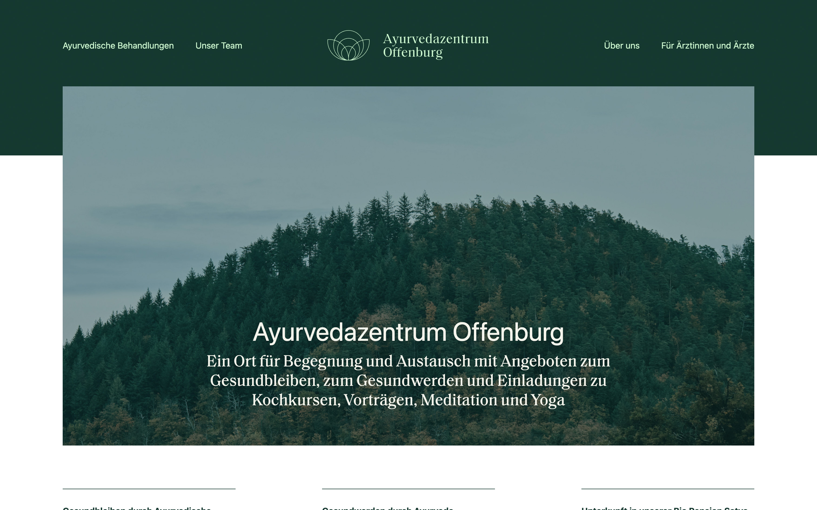817x510 pixels.
Task: Go to the Unser Team page
Action: coord(219,46)
